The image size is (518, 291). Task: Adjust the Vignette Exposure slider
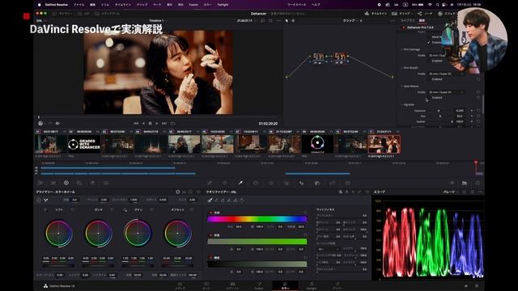pos(439,111)
